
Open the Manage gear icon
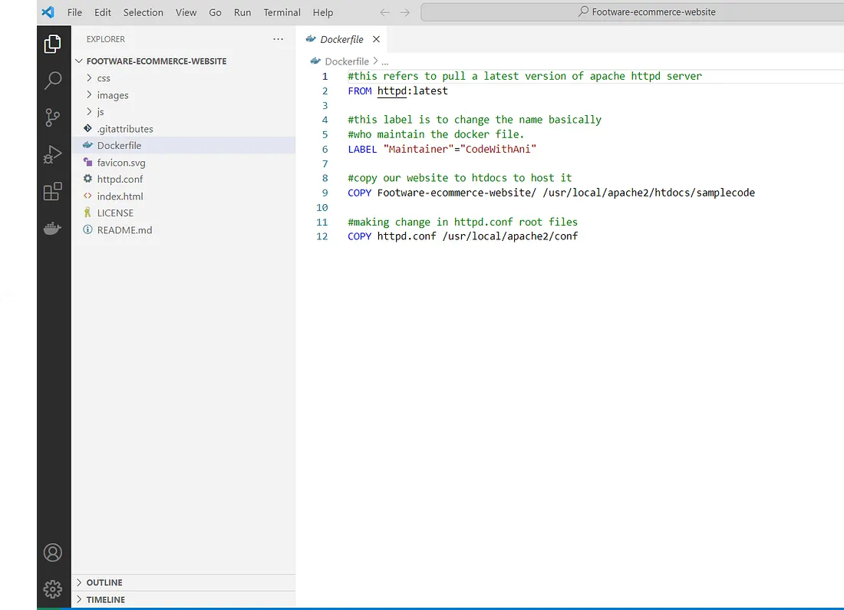tap(52, 589)
